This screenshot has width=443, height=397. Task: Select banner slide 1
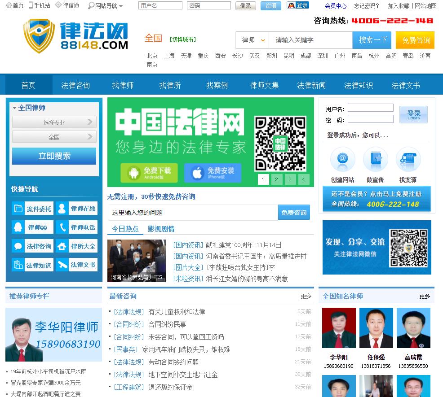coord(263,179)
